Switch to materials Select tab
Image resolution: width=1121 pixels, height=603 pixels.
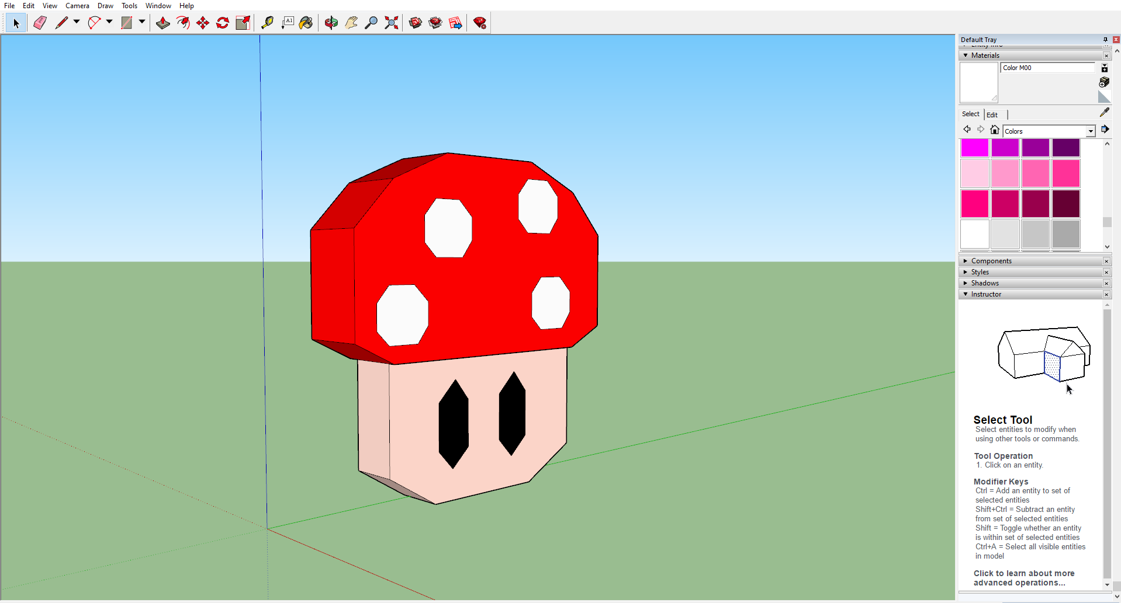click(x=970, y=114)
